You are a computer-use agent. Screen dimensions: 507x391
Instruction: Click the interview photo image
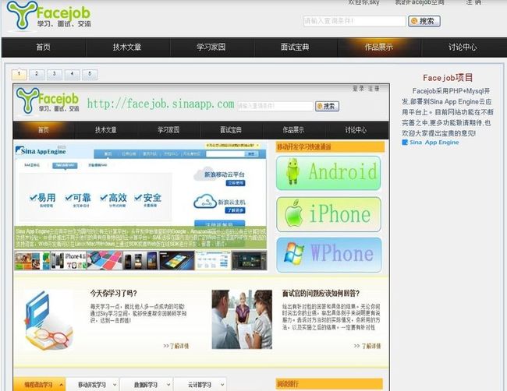coord(242,319)
